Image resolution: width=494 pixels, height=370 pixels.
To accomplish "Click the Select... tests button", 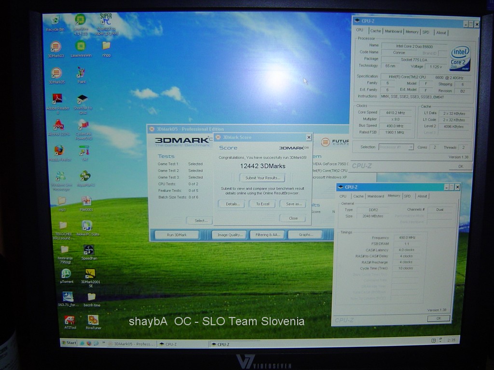I will 200,221.
